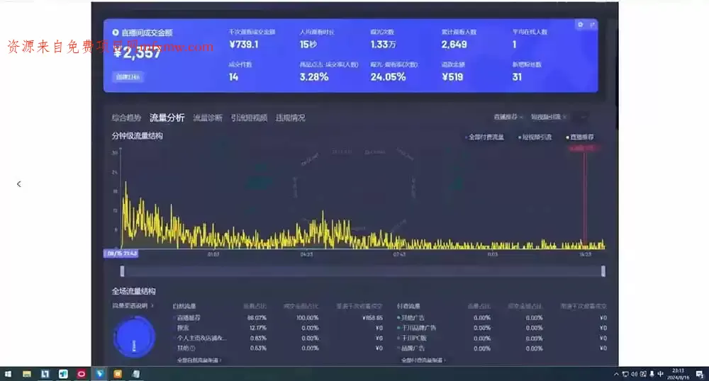
Task: Show hidden system tray icons
Action: 616,374
